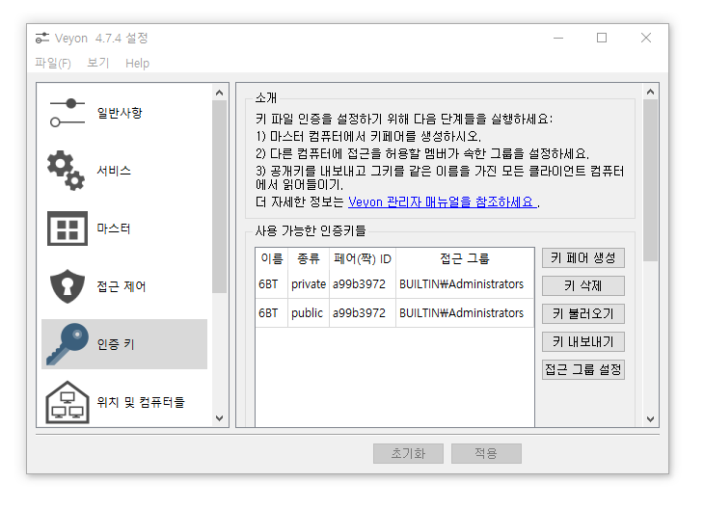The width and height of the screenshot is (704, 510).
Task: Select the 서비스 label in sidebar
Action: tap(114, 171)
